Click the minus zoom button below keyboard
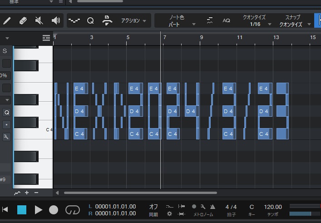 coord(36,193)
